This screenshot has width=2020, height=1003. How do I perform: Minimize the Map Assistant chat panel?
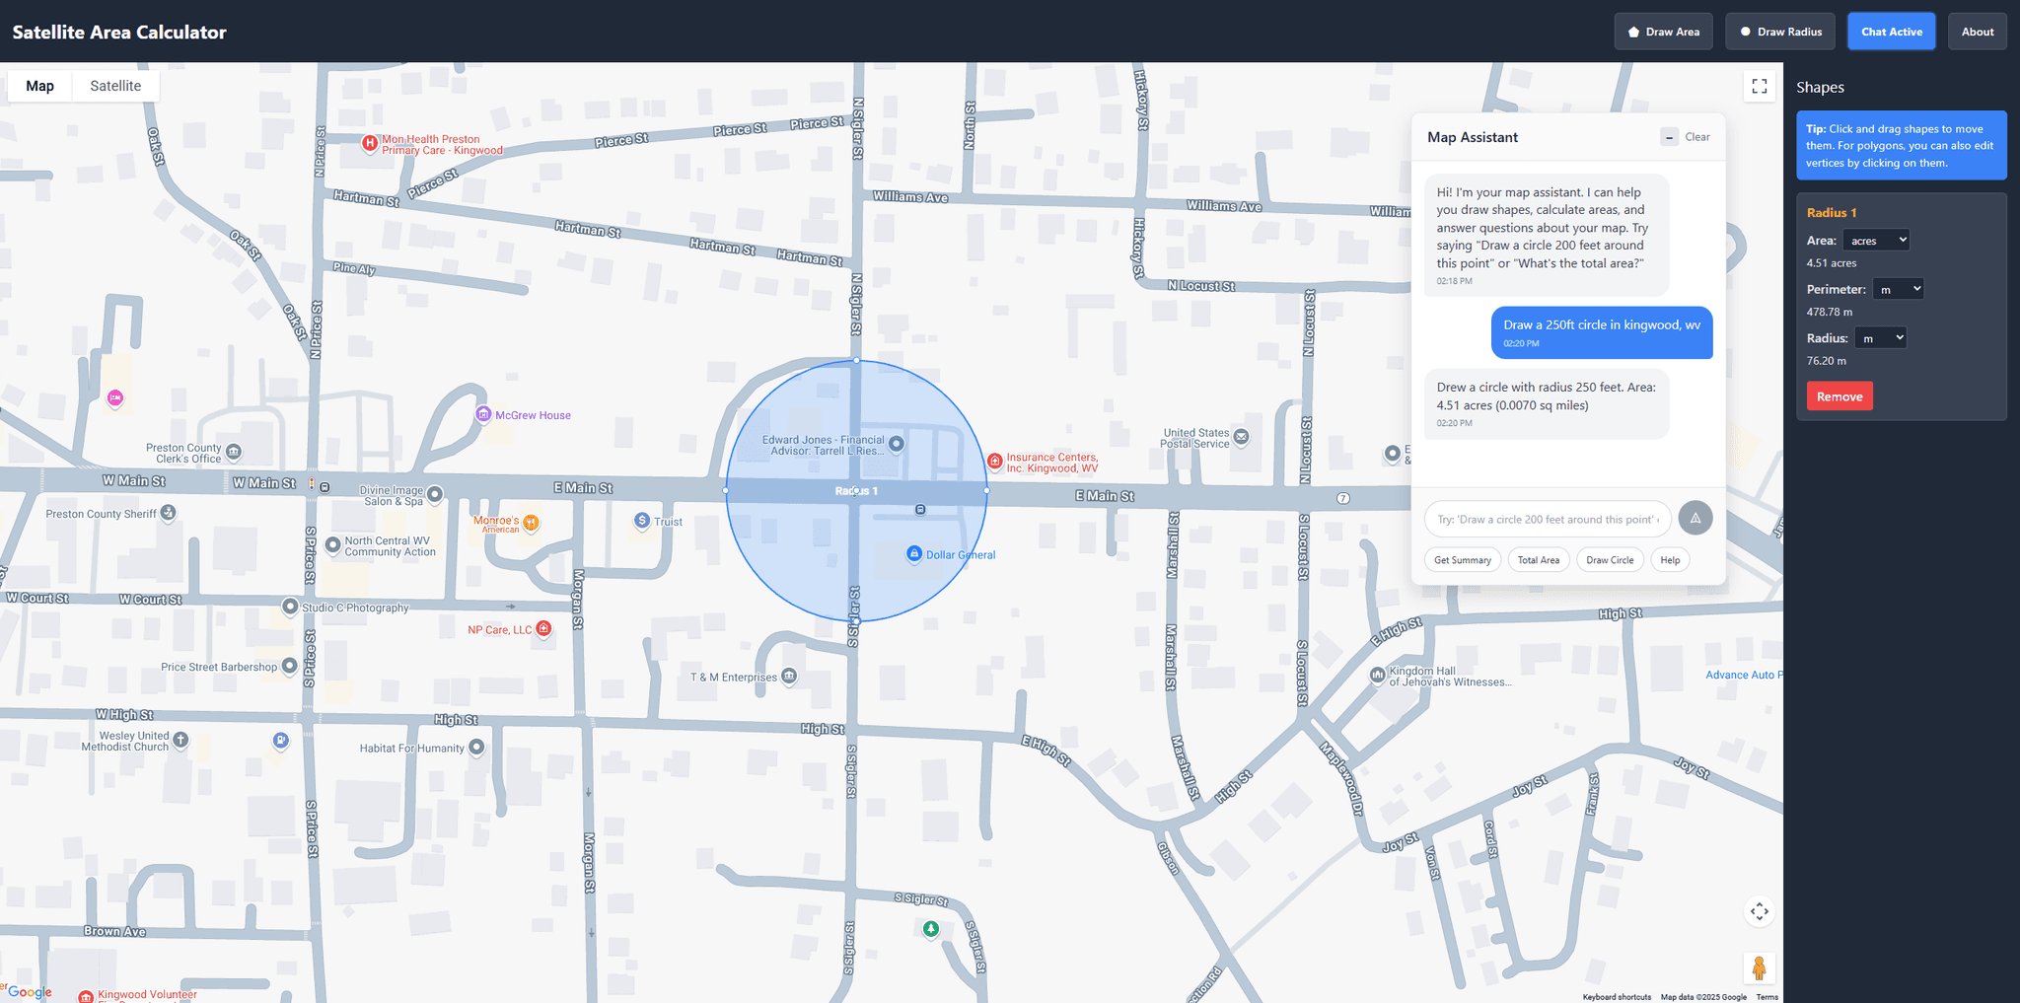coord(1669,137)
